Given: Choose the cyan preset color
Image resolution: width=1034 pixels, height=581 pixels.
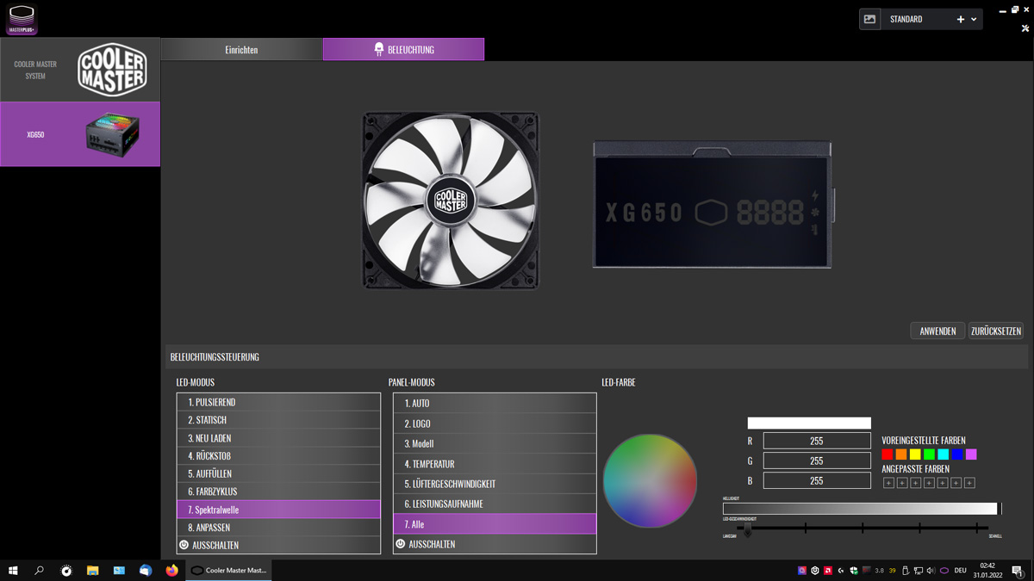Looking at the screenshot, I should coord(944,454).
